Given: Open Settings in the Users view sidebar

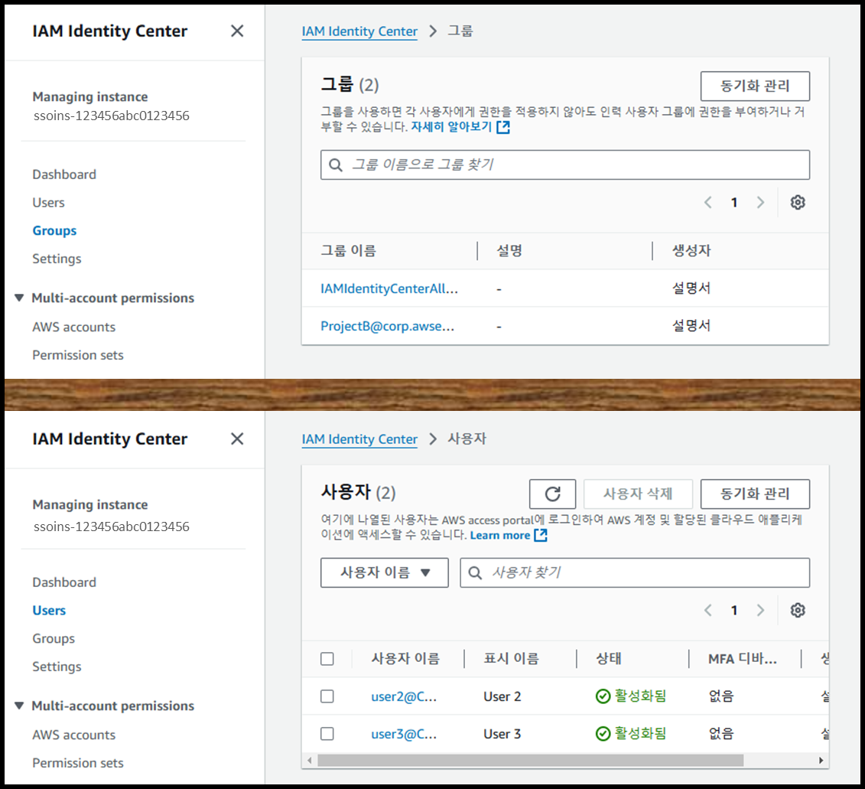Looking at the screenshot, I should tap(57, 667).
